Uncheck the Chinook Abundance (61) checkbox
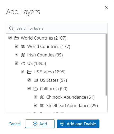114x134 pixels. point(35,97)
